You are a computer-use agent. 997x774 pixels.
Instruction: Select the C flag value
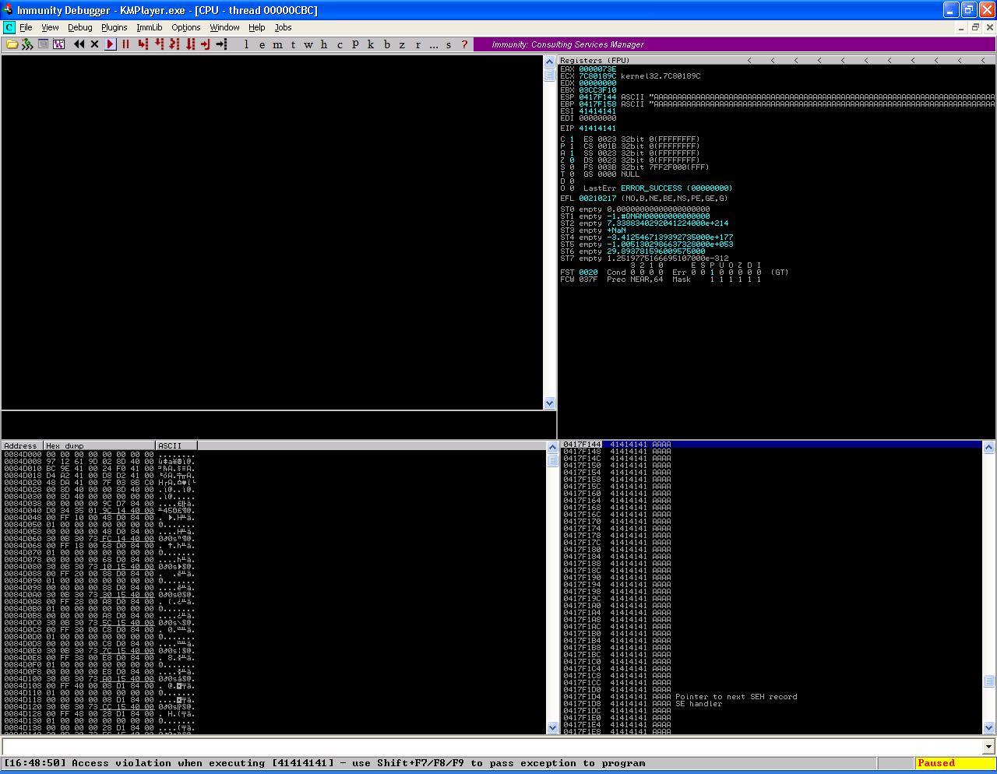pos(572,139)
